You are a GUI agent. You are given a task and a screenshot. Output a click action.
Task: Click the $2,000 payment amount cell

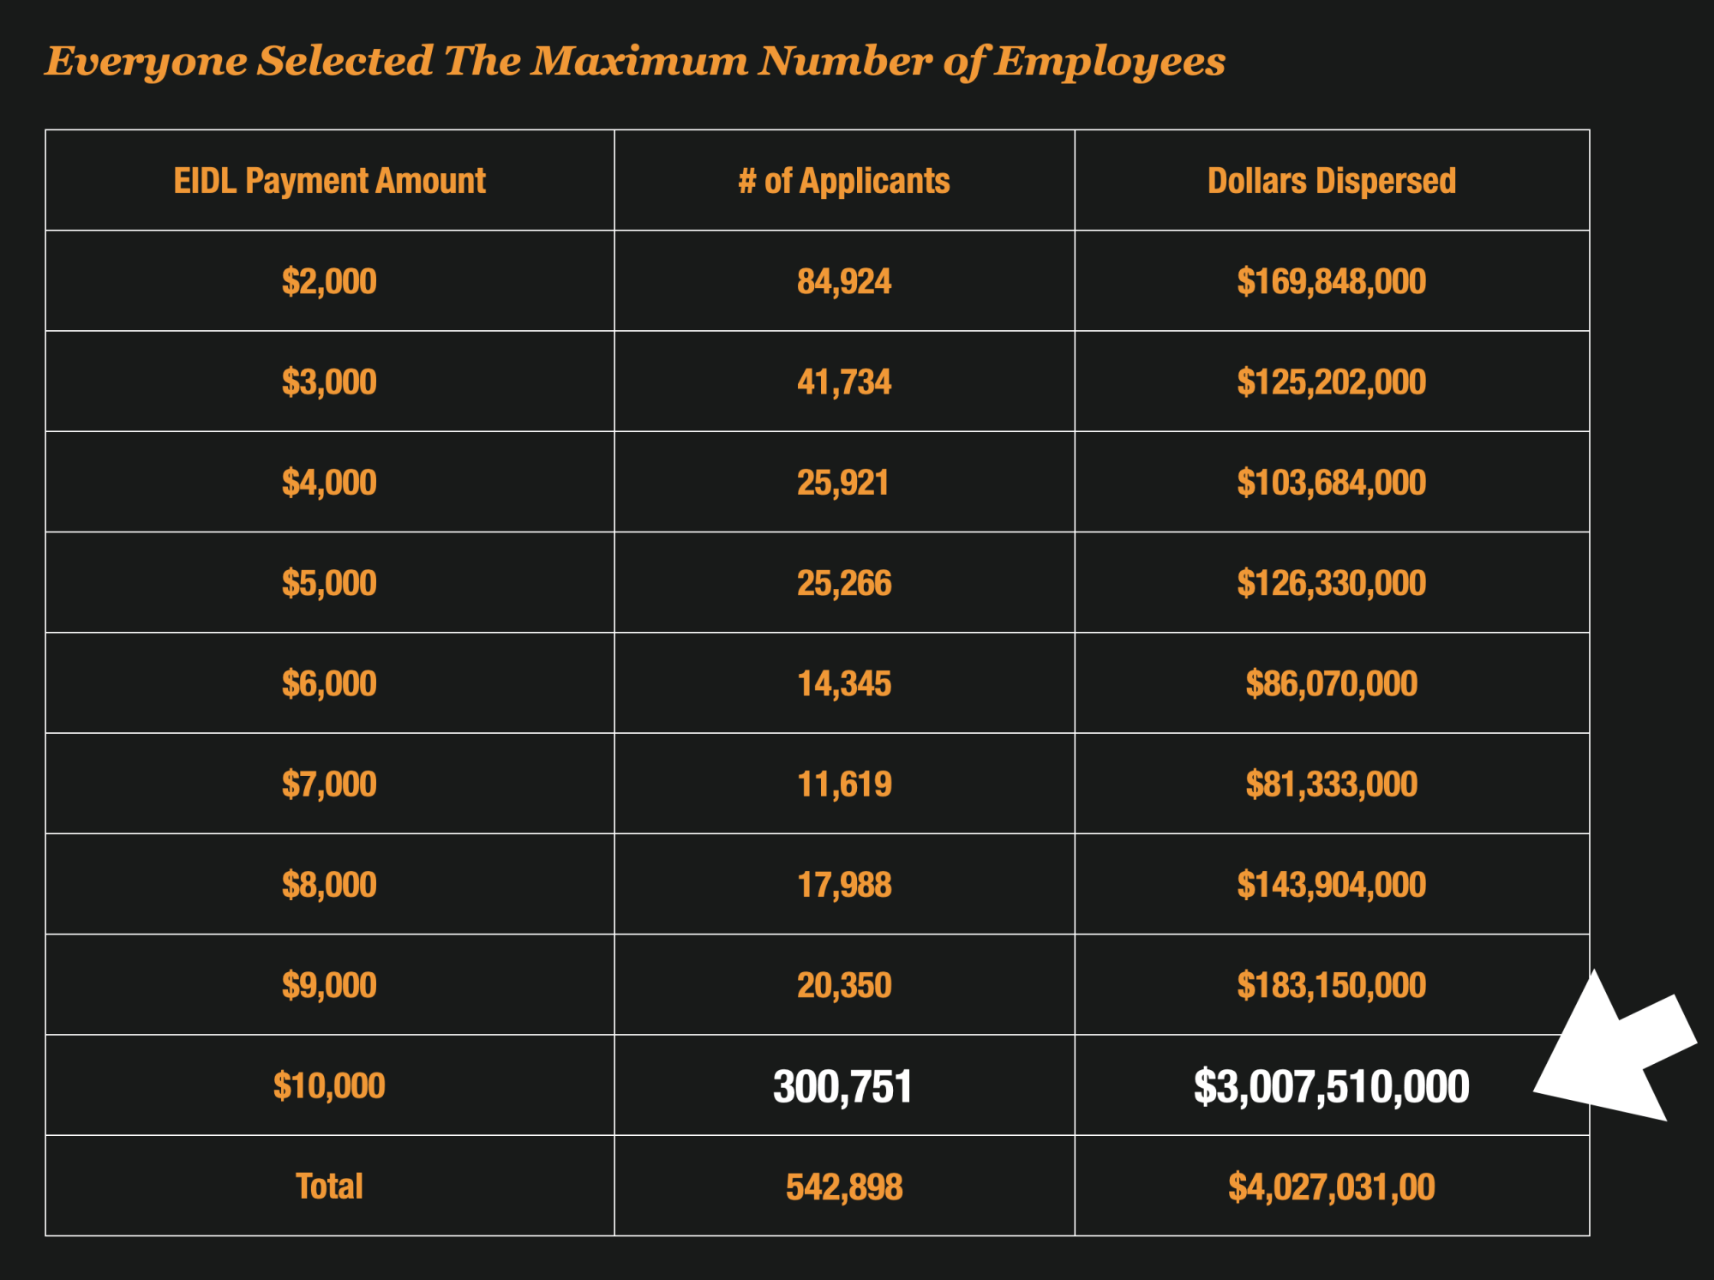coord(329,281)
